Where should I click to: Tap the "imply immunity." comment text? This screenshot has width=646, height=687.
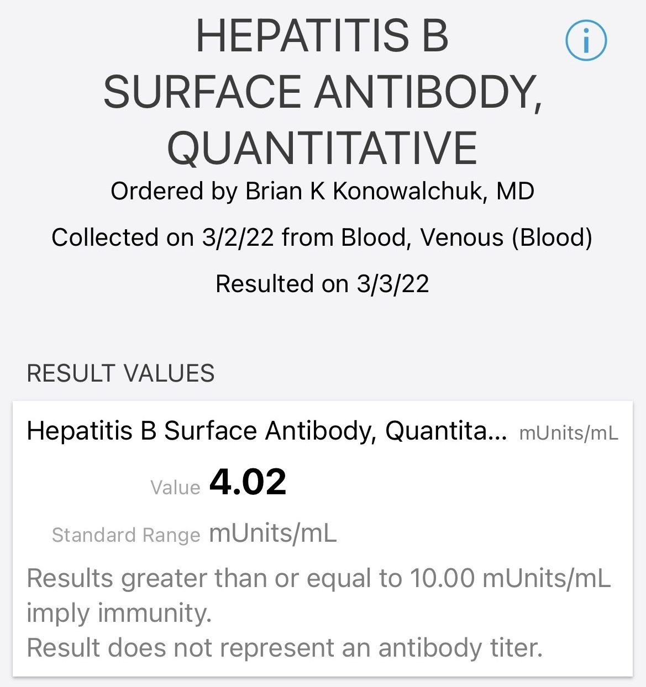click(119, 614)
